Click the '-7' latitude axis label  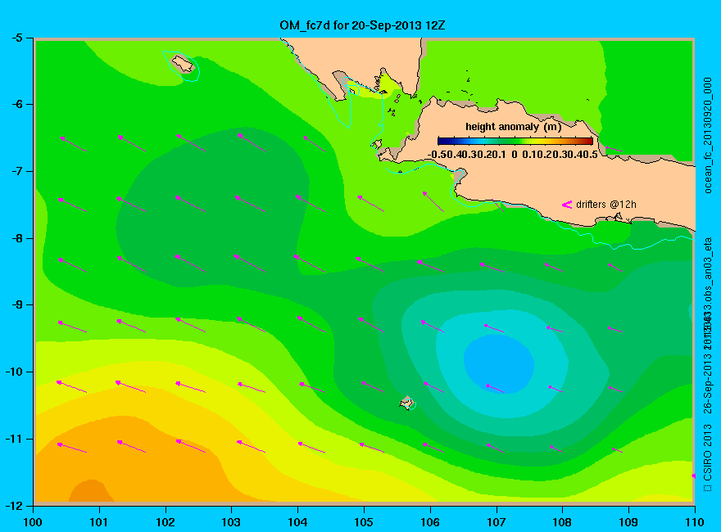16,171
